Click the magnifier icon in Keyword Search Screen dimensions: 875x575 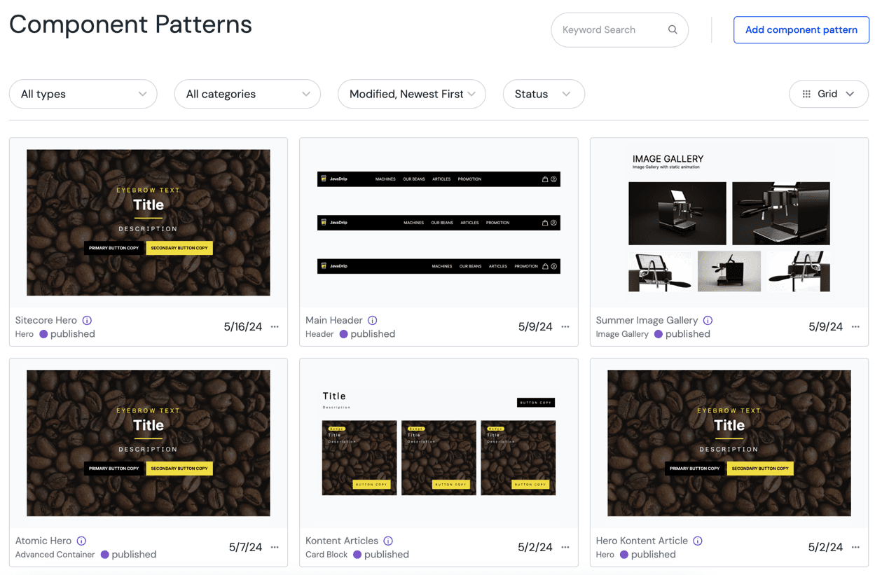coord(672,29)
